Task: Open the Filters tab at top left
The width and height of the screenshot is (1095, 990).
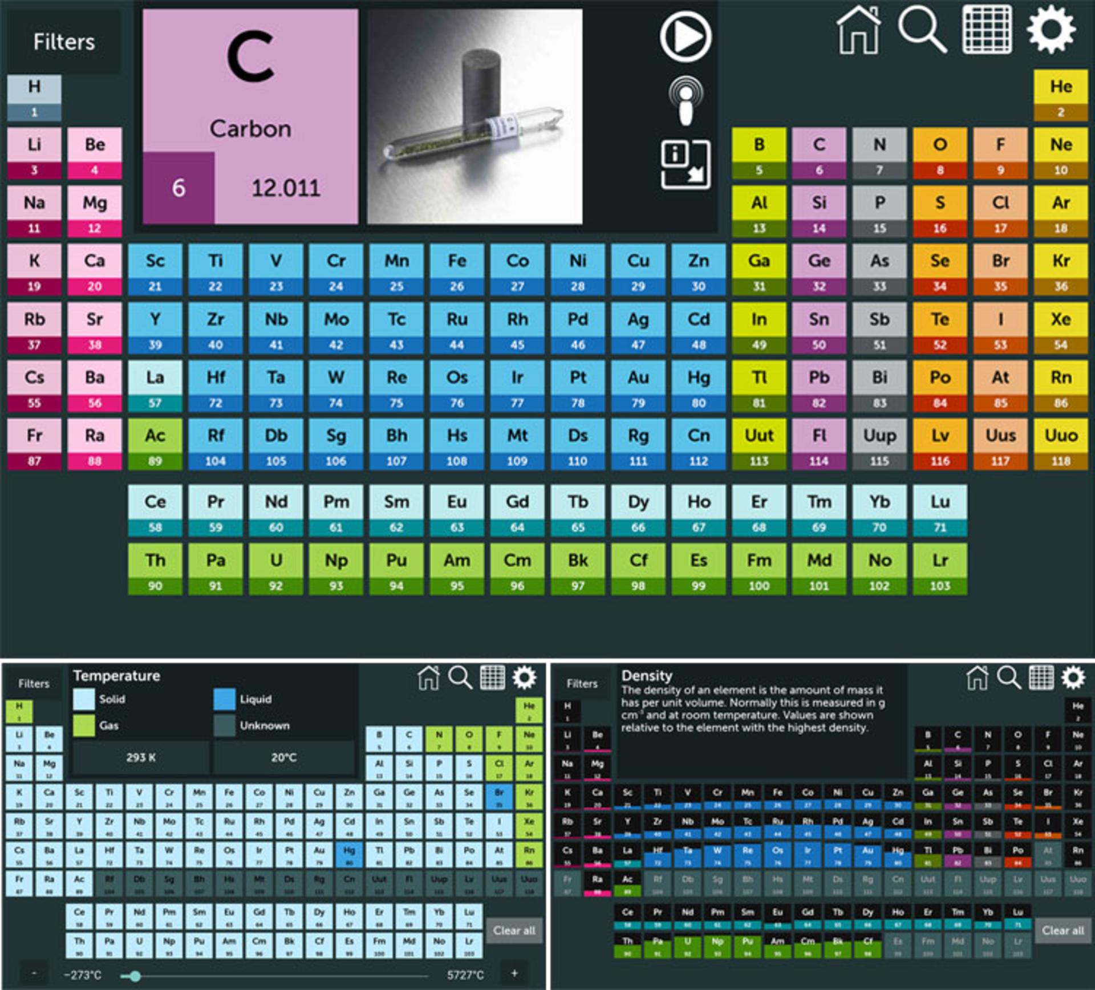Action: (x=64, y=42)
